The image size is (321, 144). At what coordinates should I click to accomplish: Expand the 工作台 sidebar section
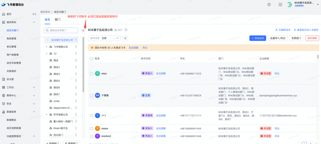[x=34, y=87]
